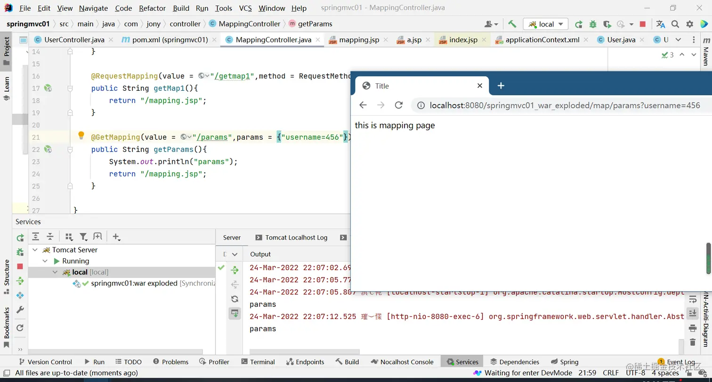Run with Coverage from the top toolbar
Screen dimensions: 712x382
(607, 24)
